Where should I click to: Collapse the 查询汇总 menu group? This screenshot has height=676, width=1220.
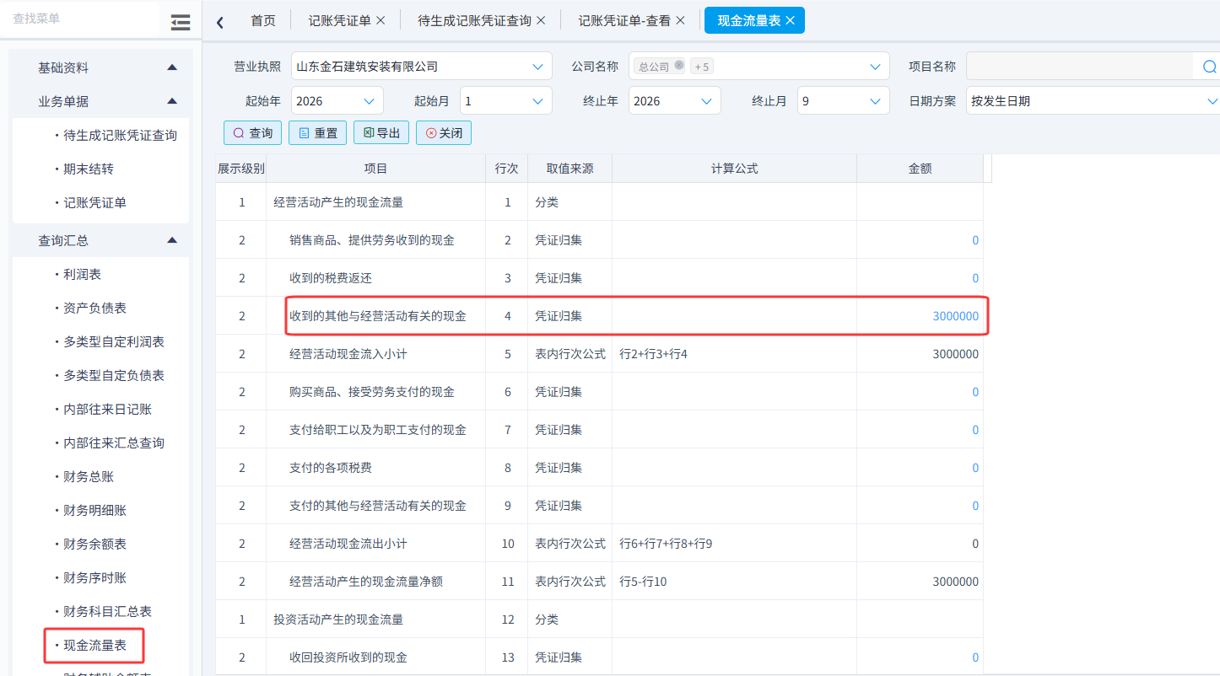point(172,240)
